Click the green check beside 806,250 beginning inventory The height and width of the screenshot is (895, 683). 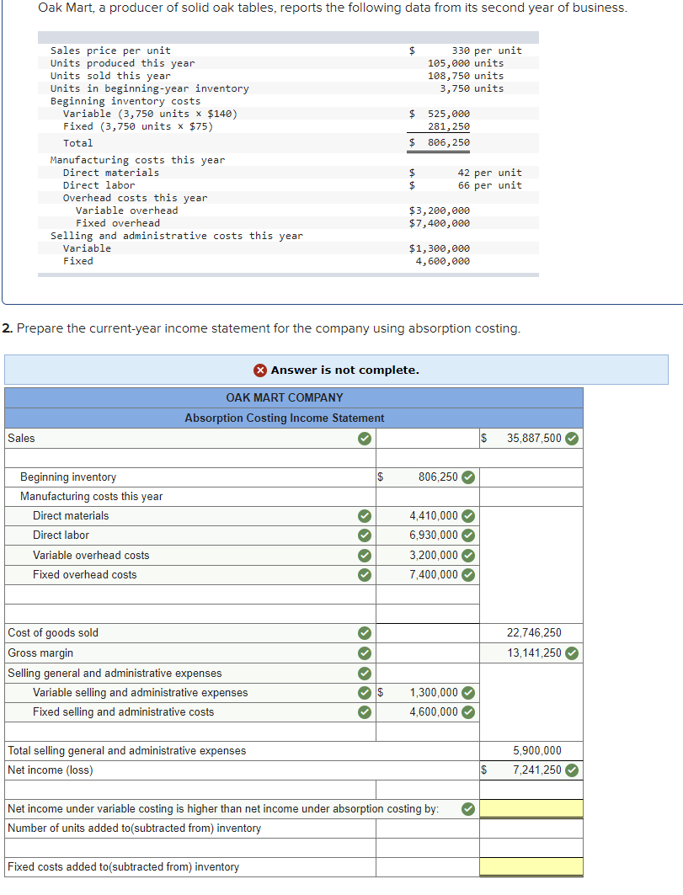468,477
